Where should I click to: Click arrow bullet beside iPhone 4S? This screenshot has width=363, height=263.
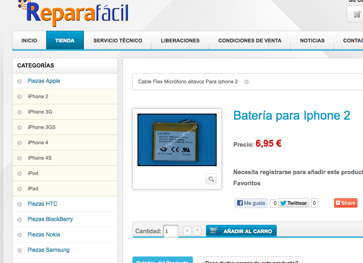(x=20, y=158)
